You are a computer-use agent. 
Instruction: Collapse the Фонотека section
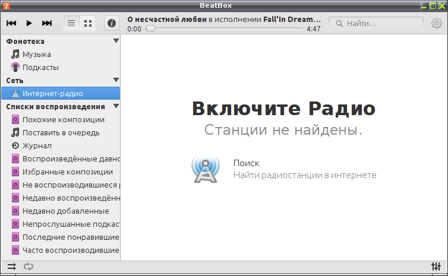tap(116, 41)
